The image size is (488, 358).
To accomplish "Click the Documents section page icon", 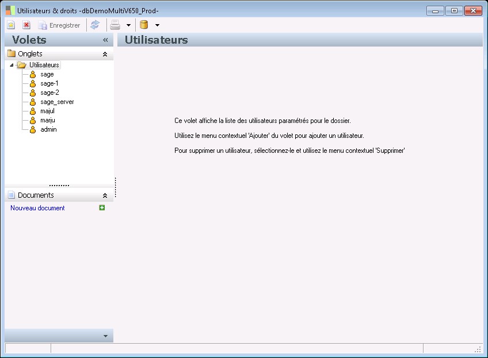I will (x=12, y=195).
